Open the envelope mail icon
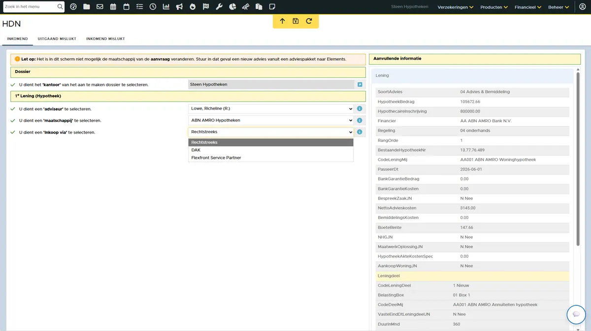The height and width of the screenshot is (331, 591). point(100,7)
